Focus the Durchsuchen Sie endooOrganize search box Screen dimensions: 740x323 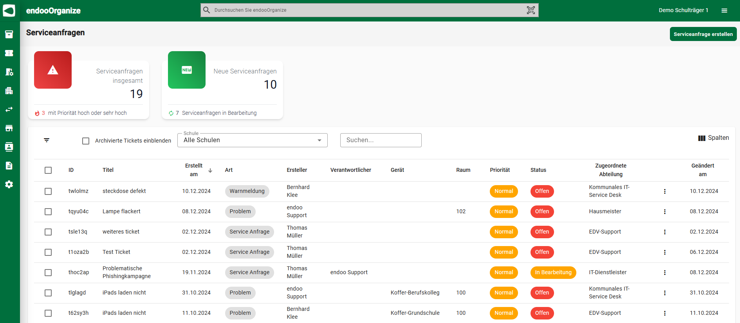pyautogui.click(x=369, y=10)
